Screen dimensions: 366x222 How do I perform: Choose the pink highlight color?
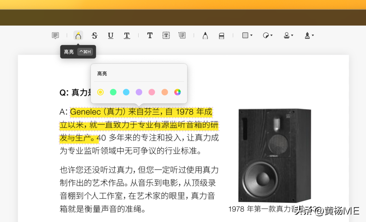[x=152, y=92]
